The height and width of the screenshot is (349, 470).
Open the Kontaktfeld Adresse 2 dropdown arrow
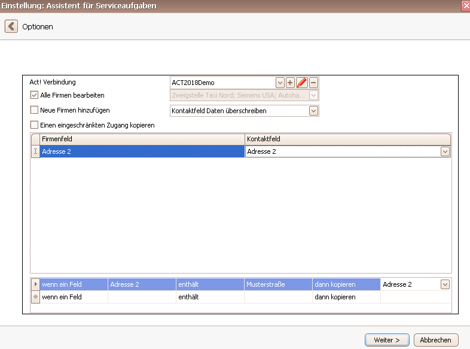[445, 151]
